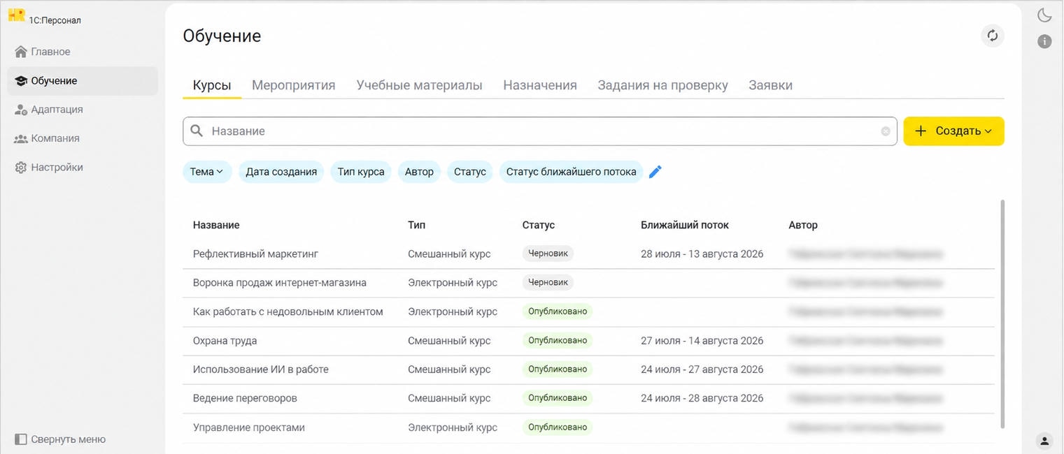Expand the Тема filter dropdown
The width and height of the screenshot is (1064, 454).
207,172
